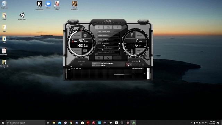
Task: Open File Explorer from the taskbar
Action: pos(54,123)
